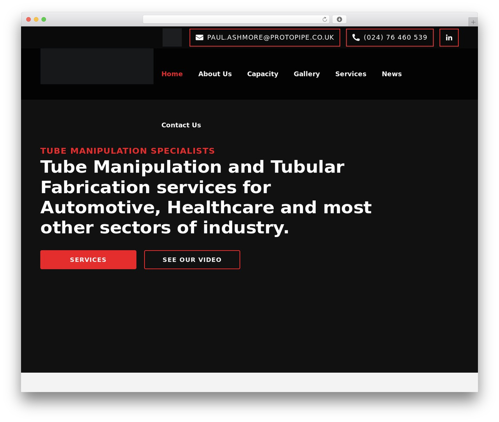499x422 pixels.
Task: Open the News menu item
Action: pyautogui.click(x=392, y=74)
